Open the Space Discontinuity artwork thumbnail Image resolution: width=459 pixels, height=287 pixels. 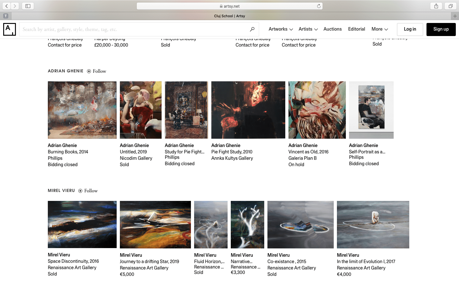pos(82,224)
